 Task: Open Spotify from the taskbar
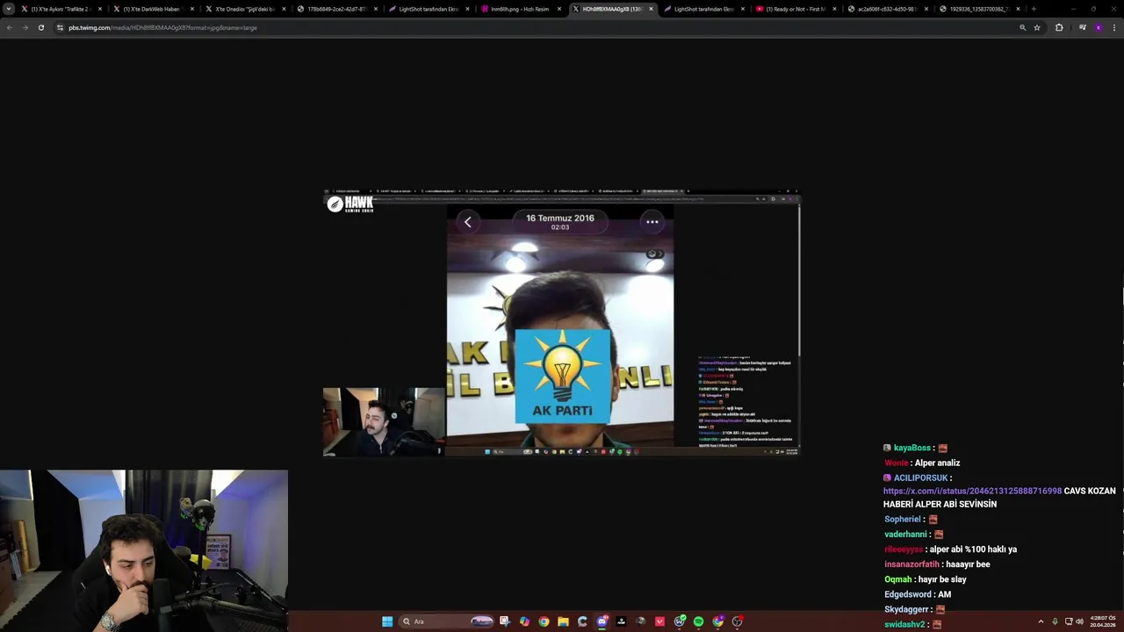[x=698, y=621]
